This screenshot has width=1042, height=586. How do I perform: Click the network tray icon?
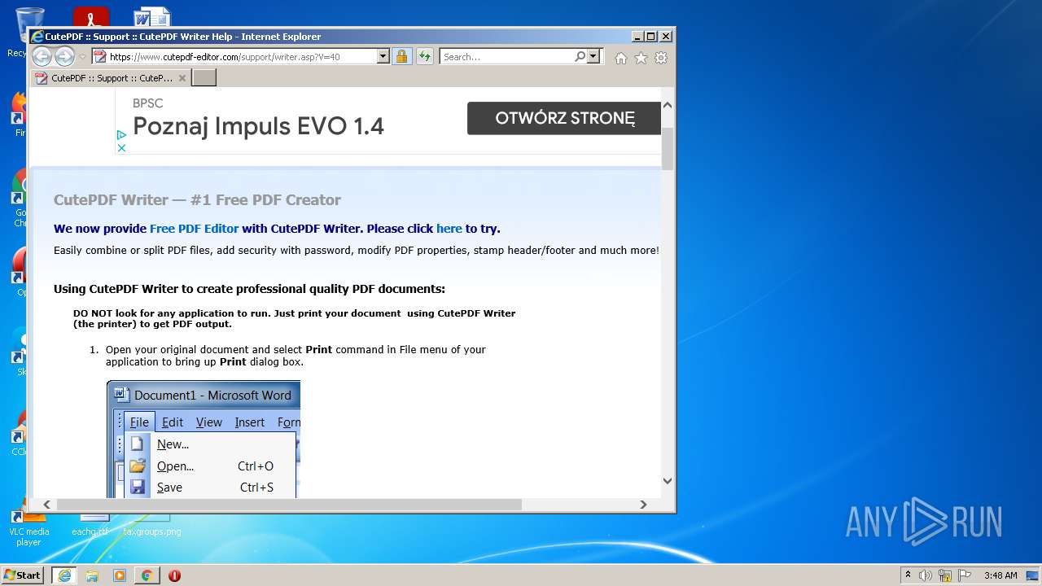point(945,575)
